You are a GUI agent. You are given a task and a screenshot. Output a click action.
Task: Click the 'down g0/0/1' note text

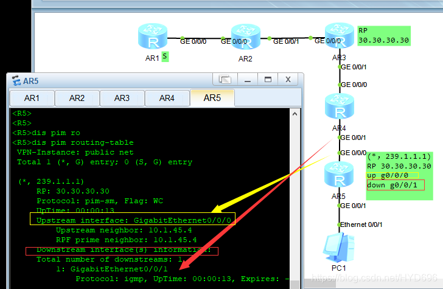tap(392, 185)
